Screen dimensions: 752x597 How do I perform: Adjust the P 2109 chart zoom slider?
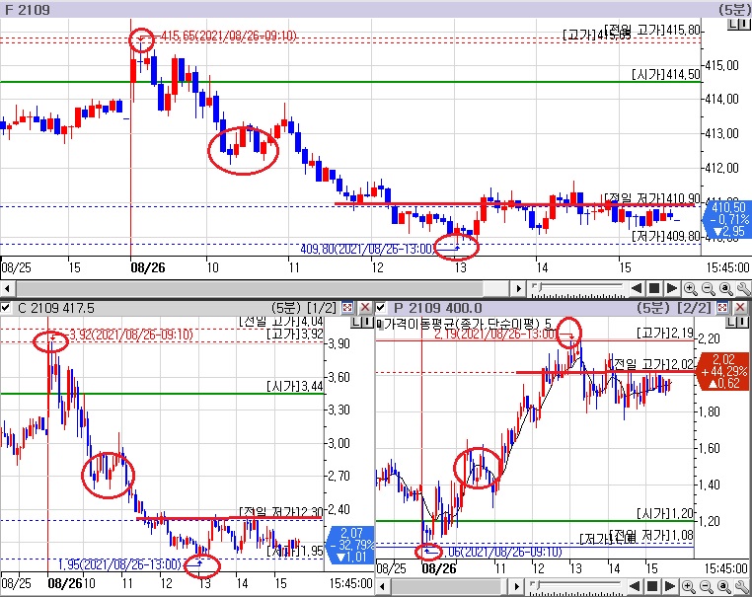(575, 586)
